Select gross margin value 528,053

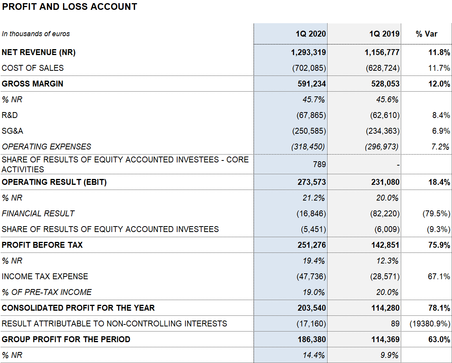[385, 84]
